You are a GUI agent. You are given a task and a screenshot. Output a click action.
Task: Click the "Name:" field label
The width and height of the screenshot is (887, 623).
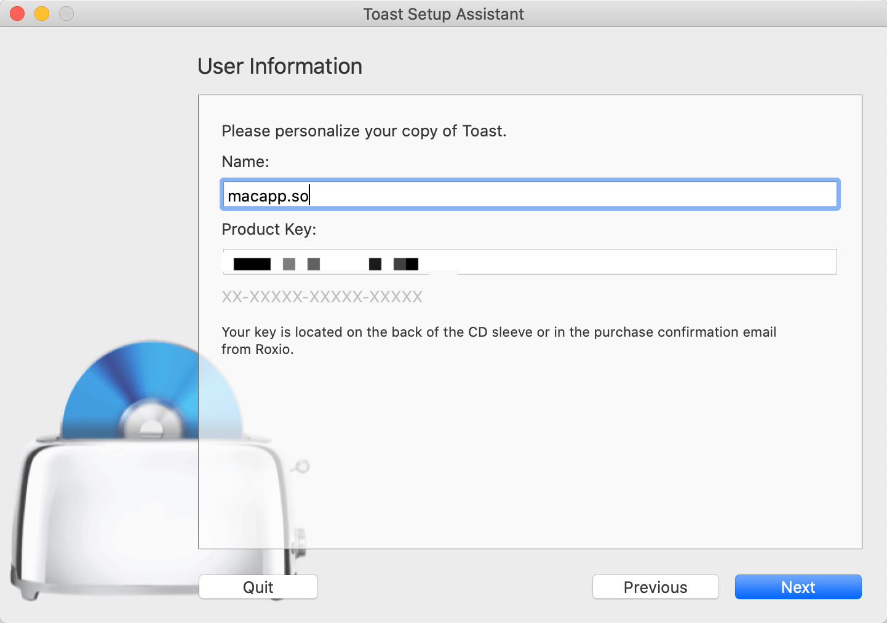click(245, 162)
